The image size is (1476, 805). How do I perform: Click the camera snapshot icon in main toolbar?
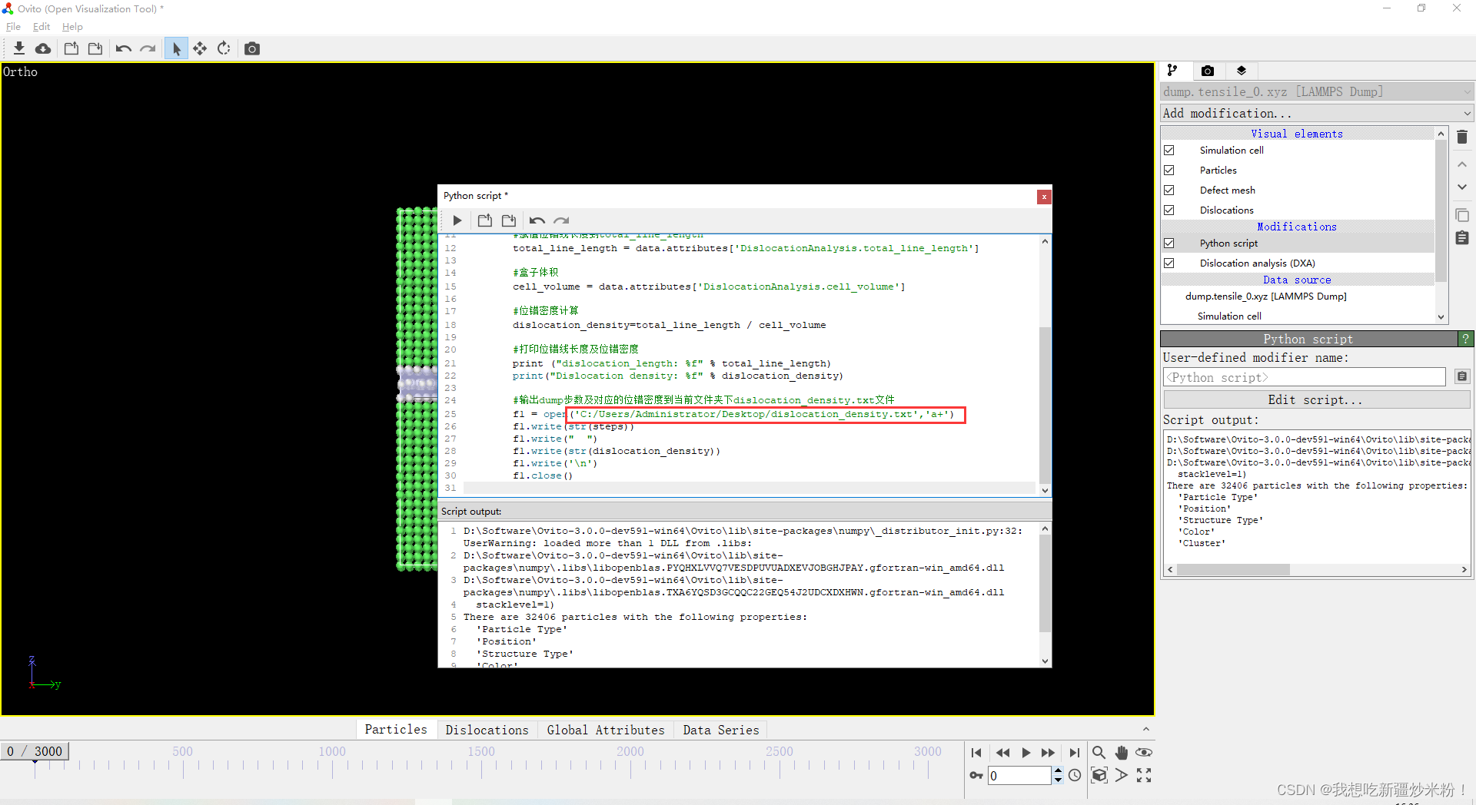pyautogui.click(x=251, y=48)
